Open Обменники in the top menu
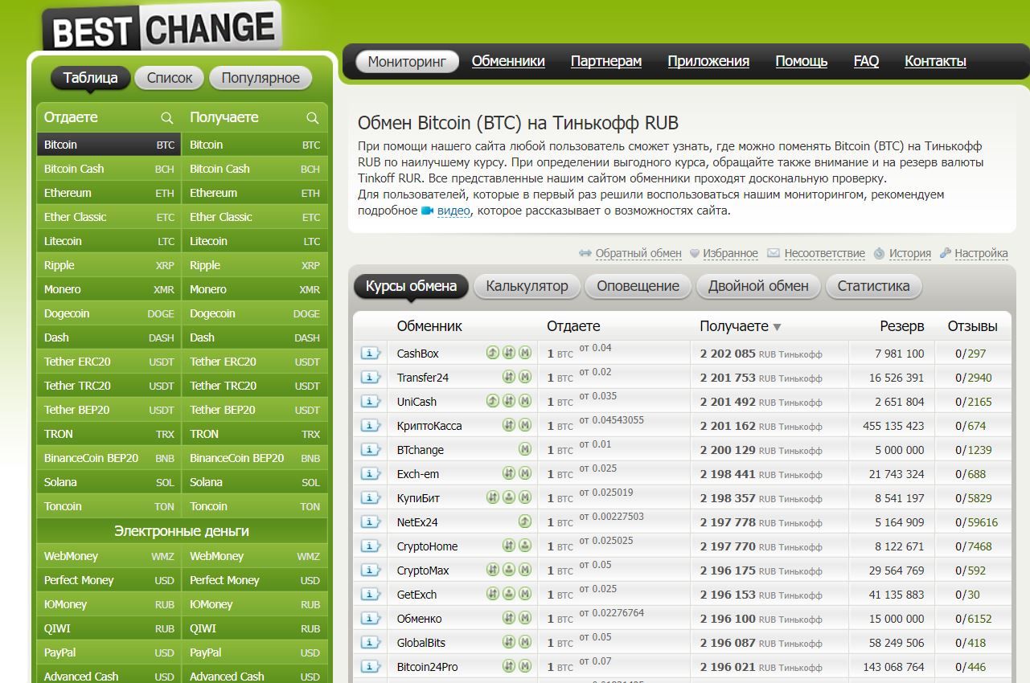The height and width of the screenshot is (683, 1030). click(508, 61)
